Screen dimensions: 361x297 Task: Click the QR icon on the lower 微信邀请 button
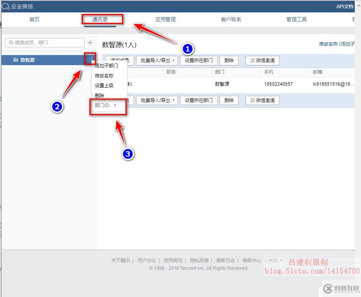252,100
